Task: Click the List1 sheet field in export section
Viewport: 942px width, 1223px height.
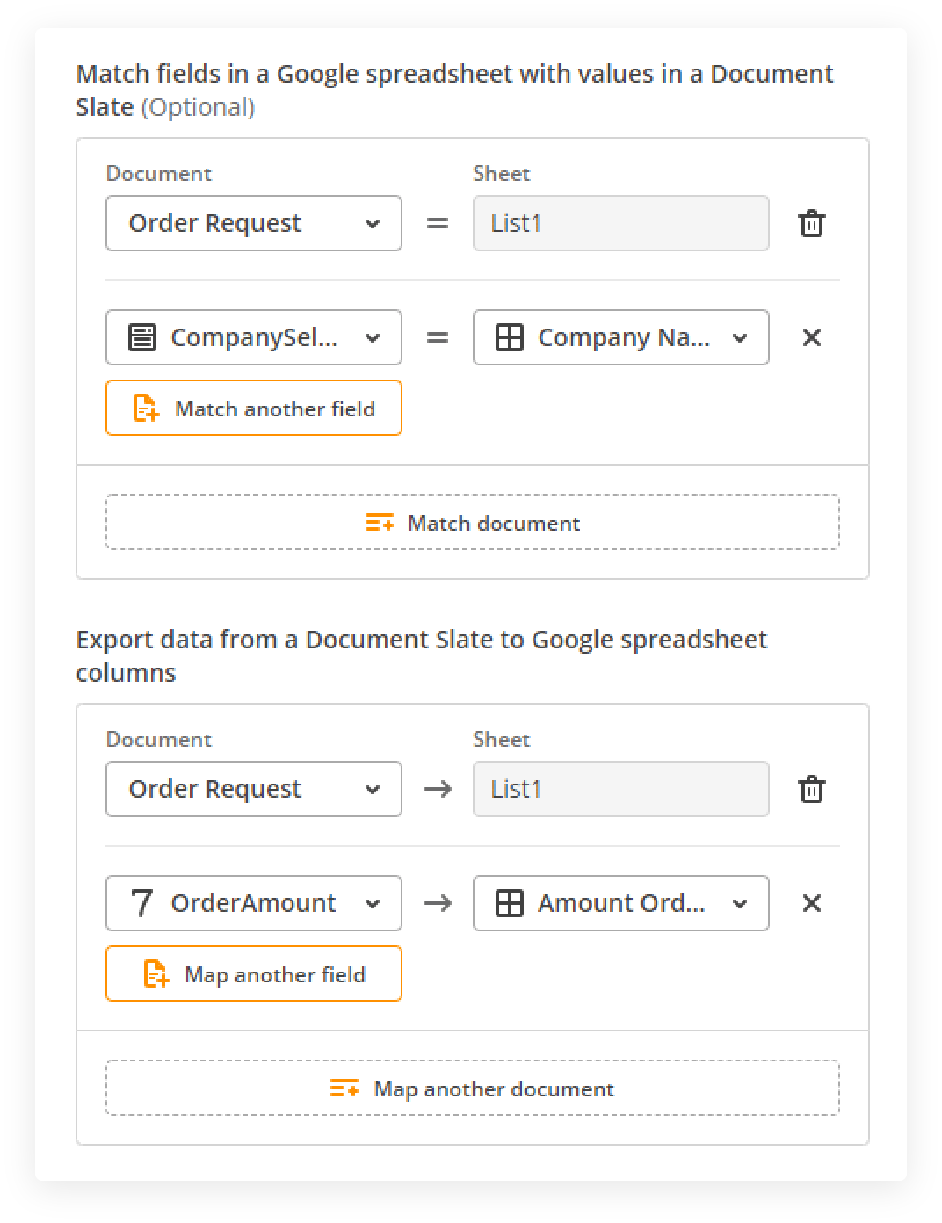Action: [x=620, y=789]
